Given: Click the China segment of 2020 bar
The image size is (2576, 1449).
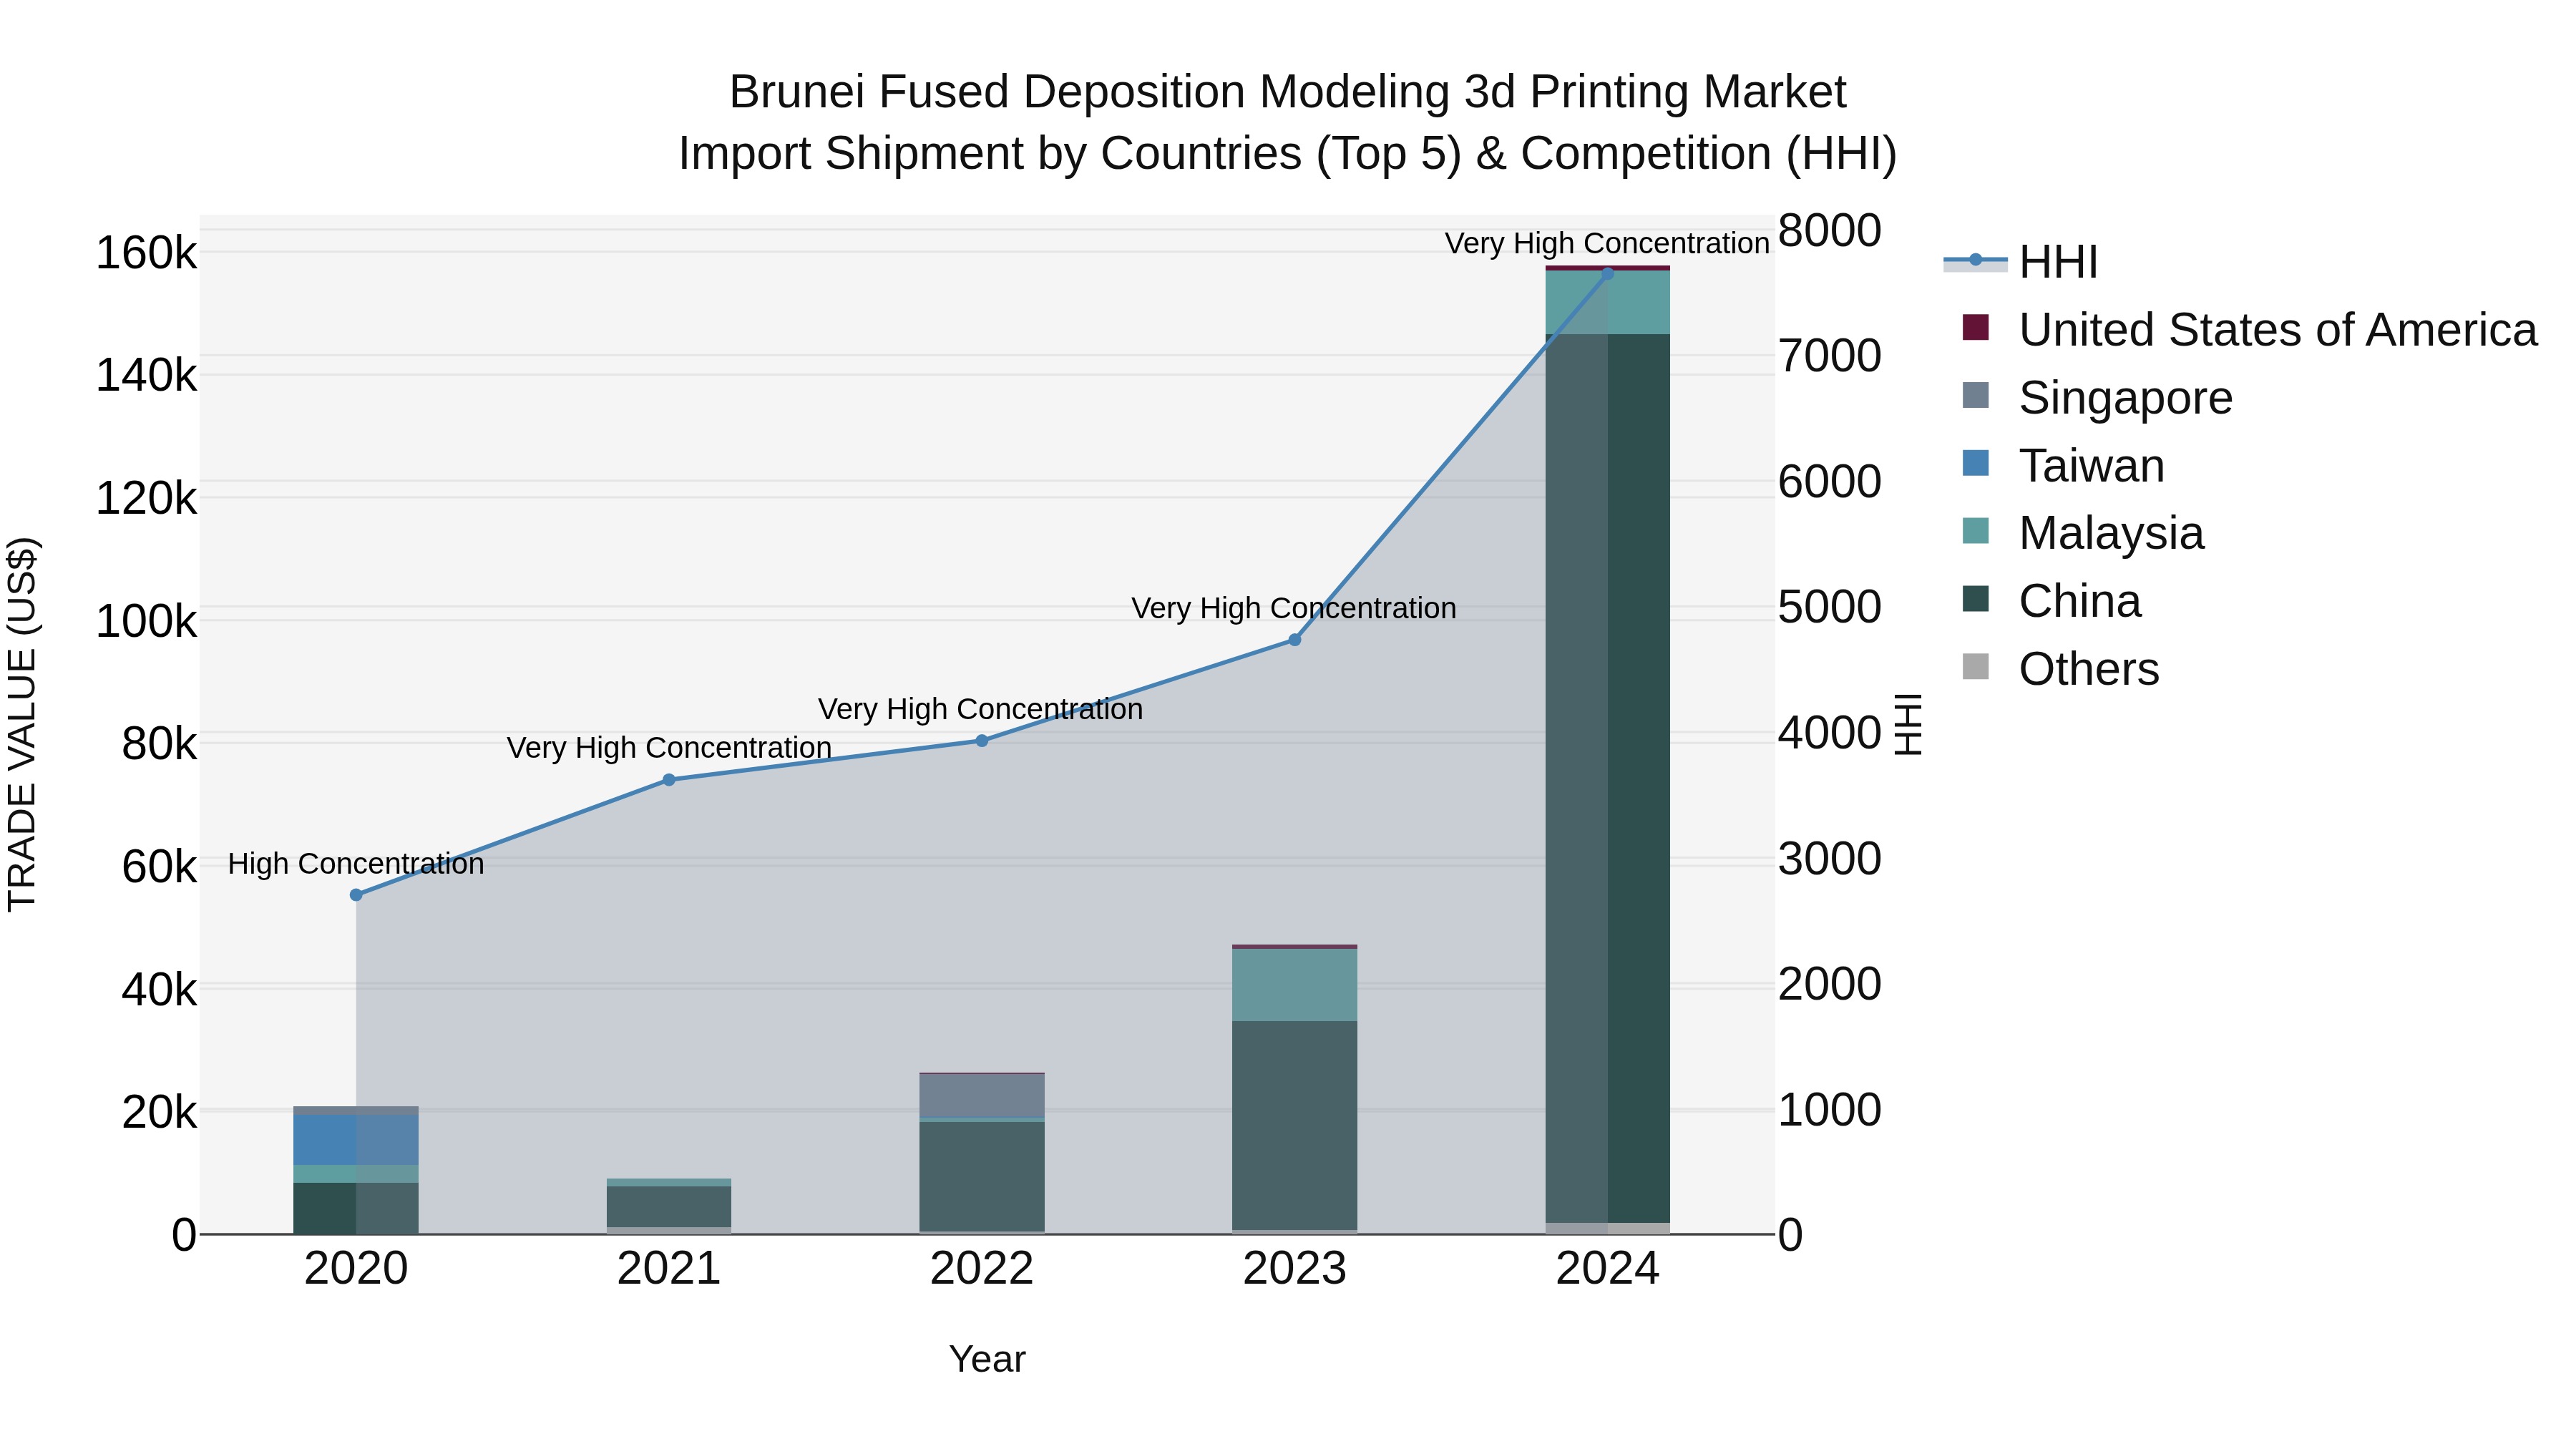Looking at the screenshot, I should pyautogui.click(x=356, y=1208).
